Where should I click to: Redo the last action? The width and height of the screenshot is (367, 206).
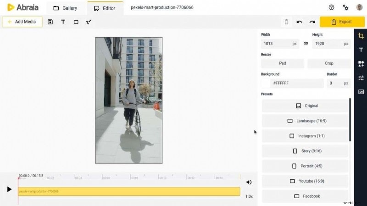tap(312, 22)
